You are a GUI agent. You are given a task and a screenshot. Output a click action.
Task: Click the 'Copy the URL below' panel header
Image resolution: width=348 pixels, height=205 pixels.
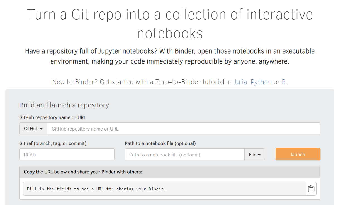tap(83, 172)
